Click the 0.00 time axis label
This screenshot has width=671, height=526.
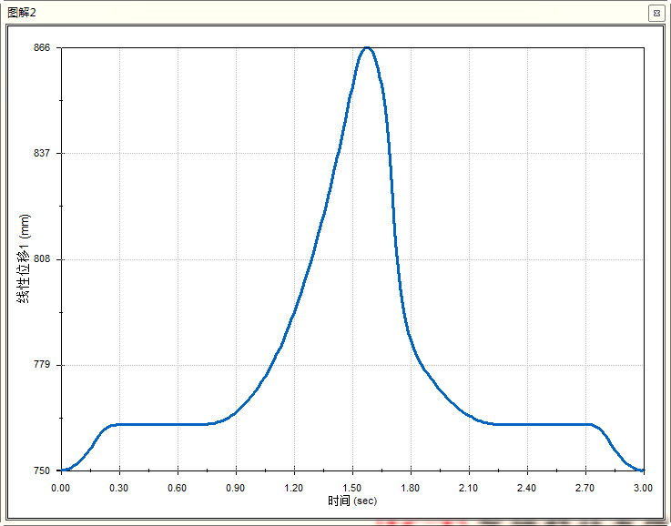point(60,488)
